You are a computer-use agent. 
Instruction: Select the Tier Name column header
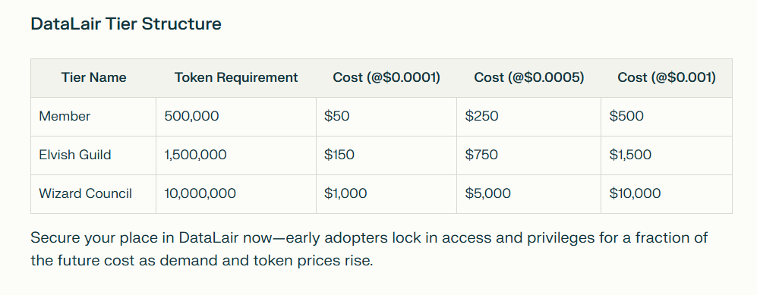93,77
